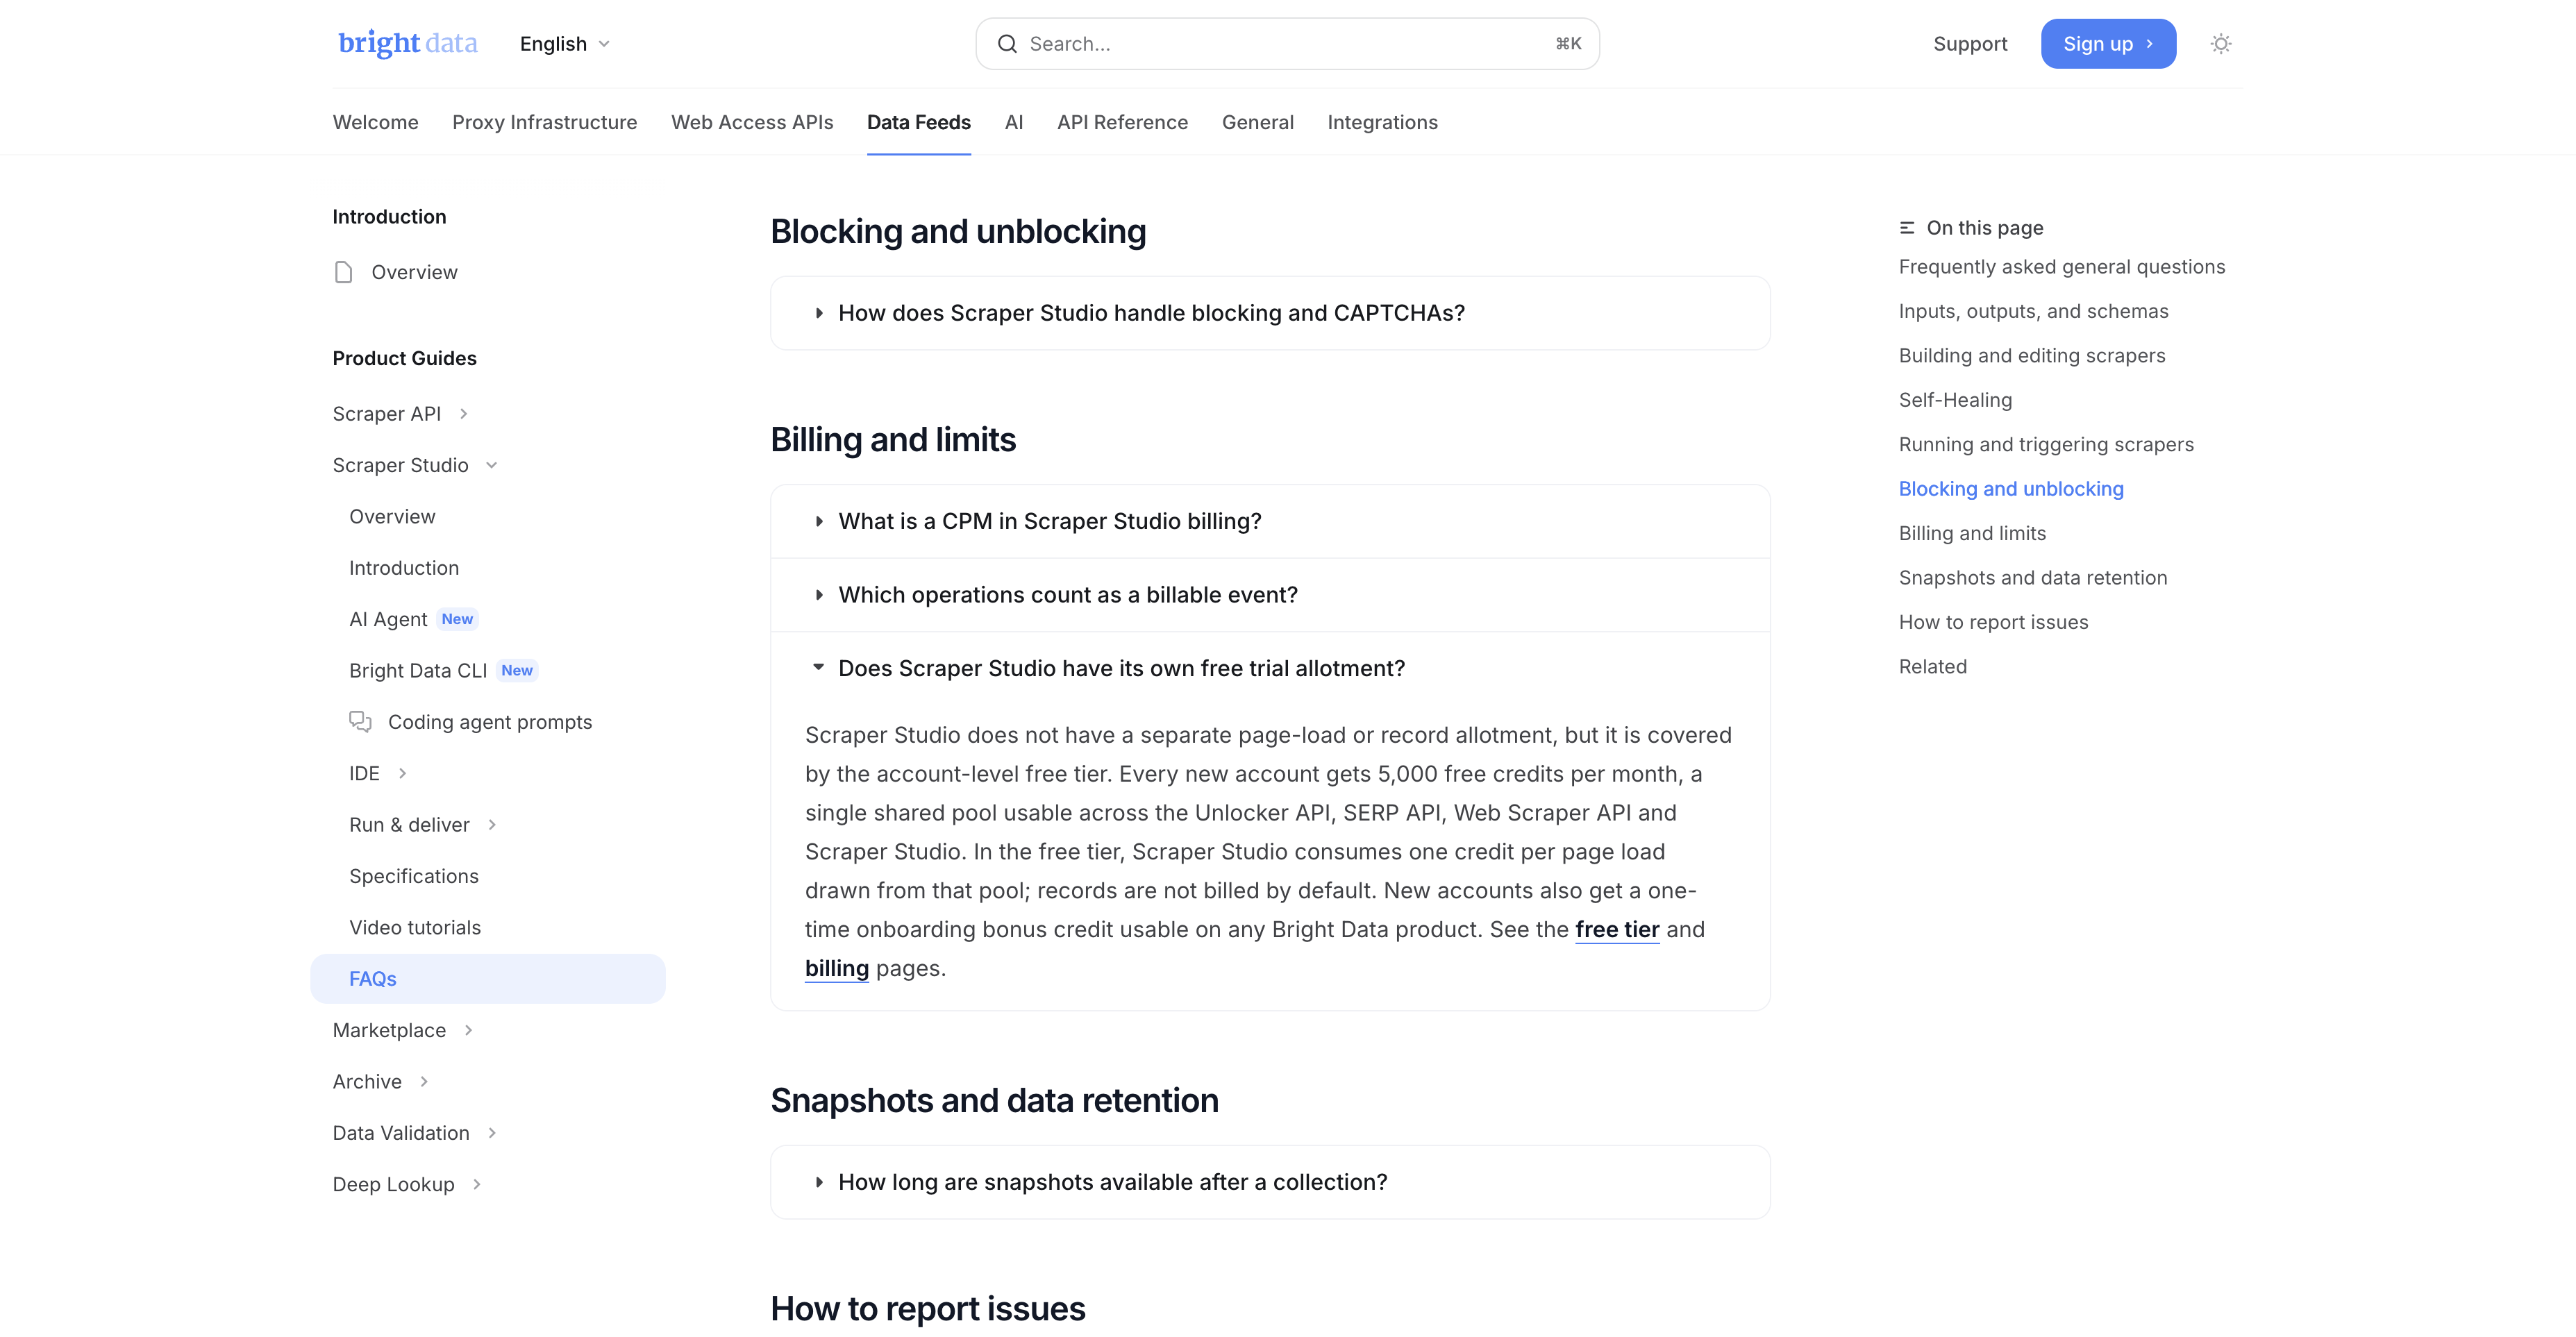Collapse the free trial allotment question
This screenshot has height=1337, width=2576.
click(x=1270, y=668)
